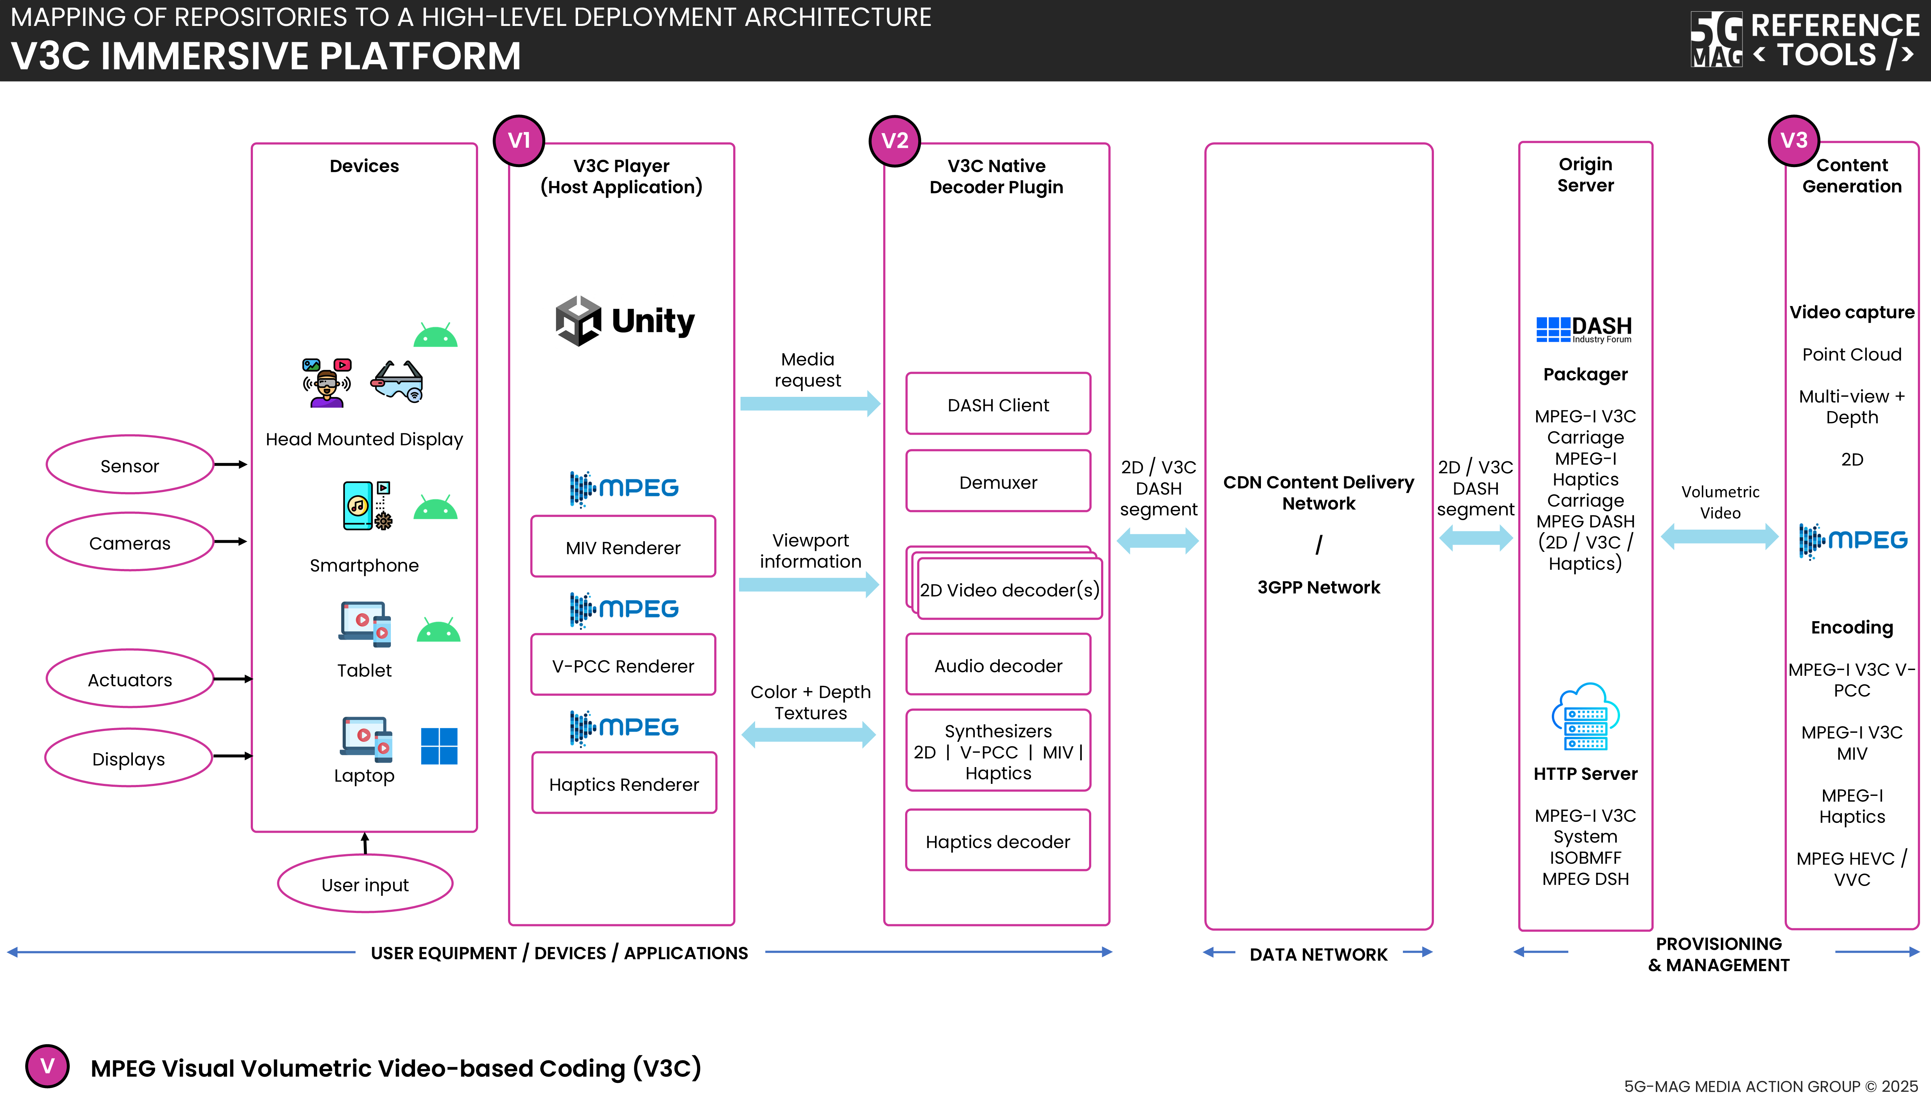Click the HTTP Server cloud icon
This screenshot has width=1931, height=1103.
click(x=1585, y=717)
